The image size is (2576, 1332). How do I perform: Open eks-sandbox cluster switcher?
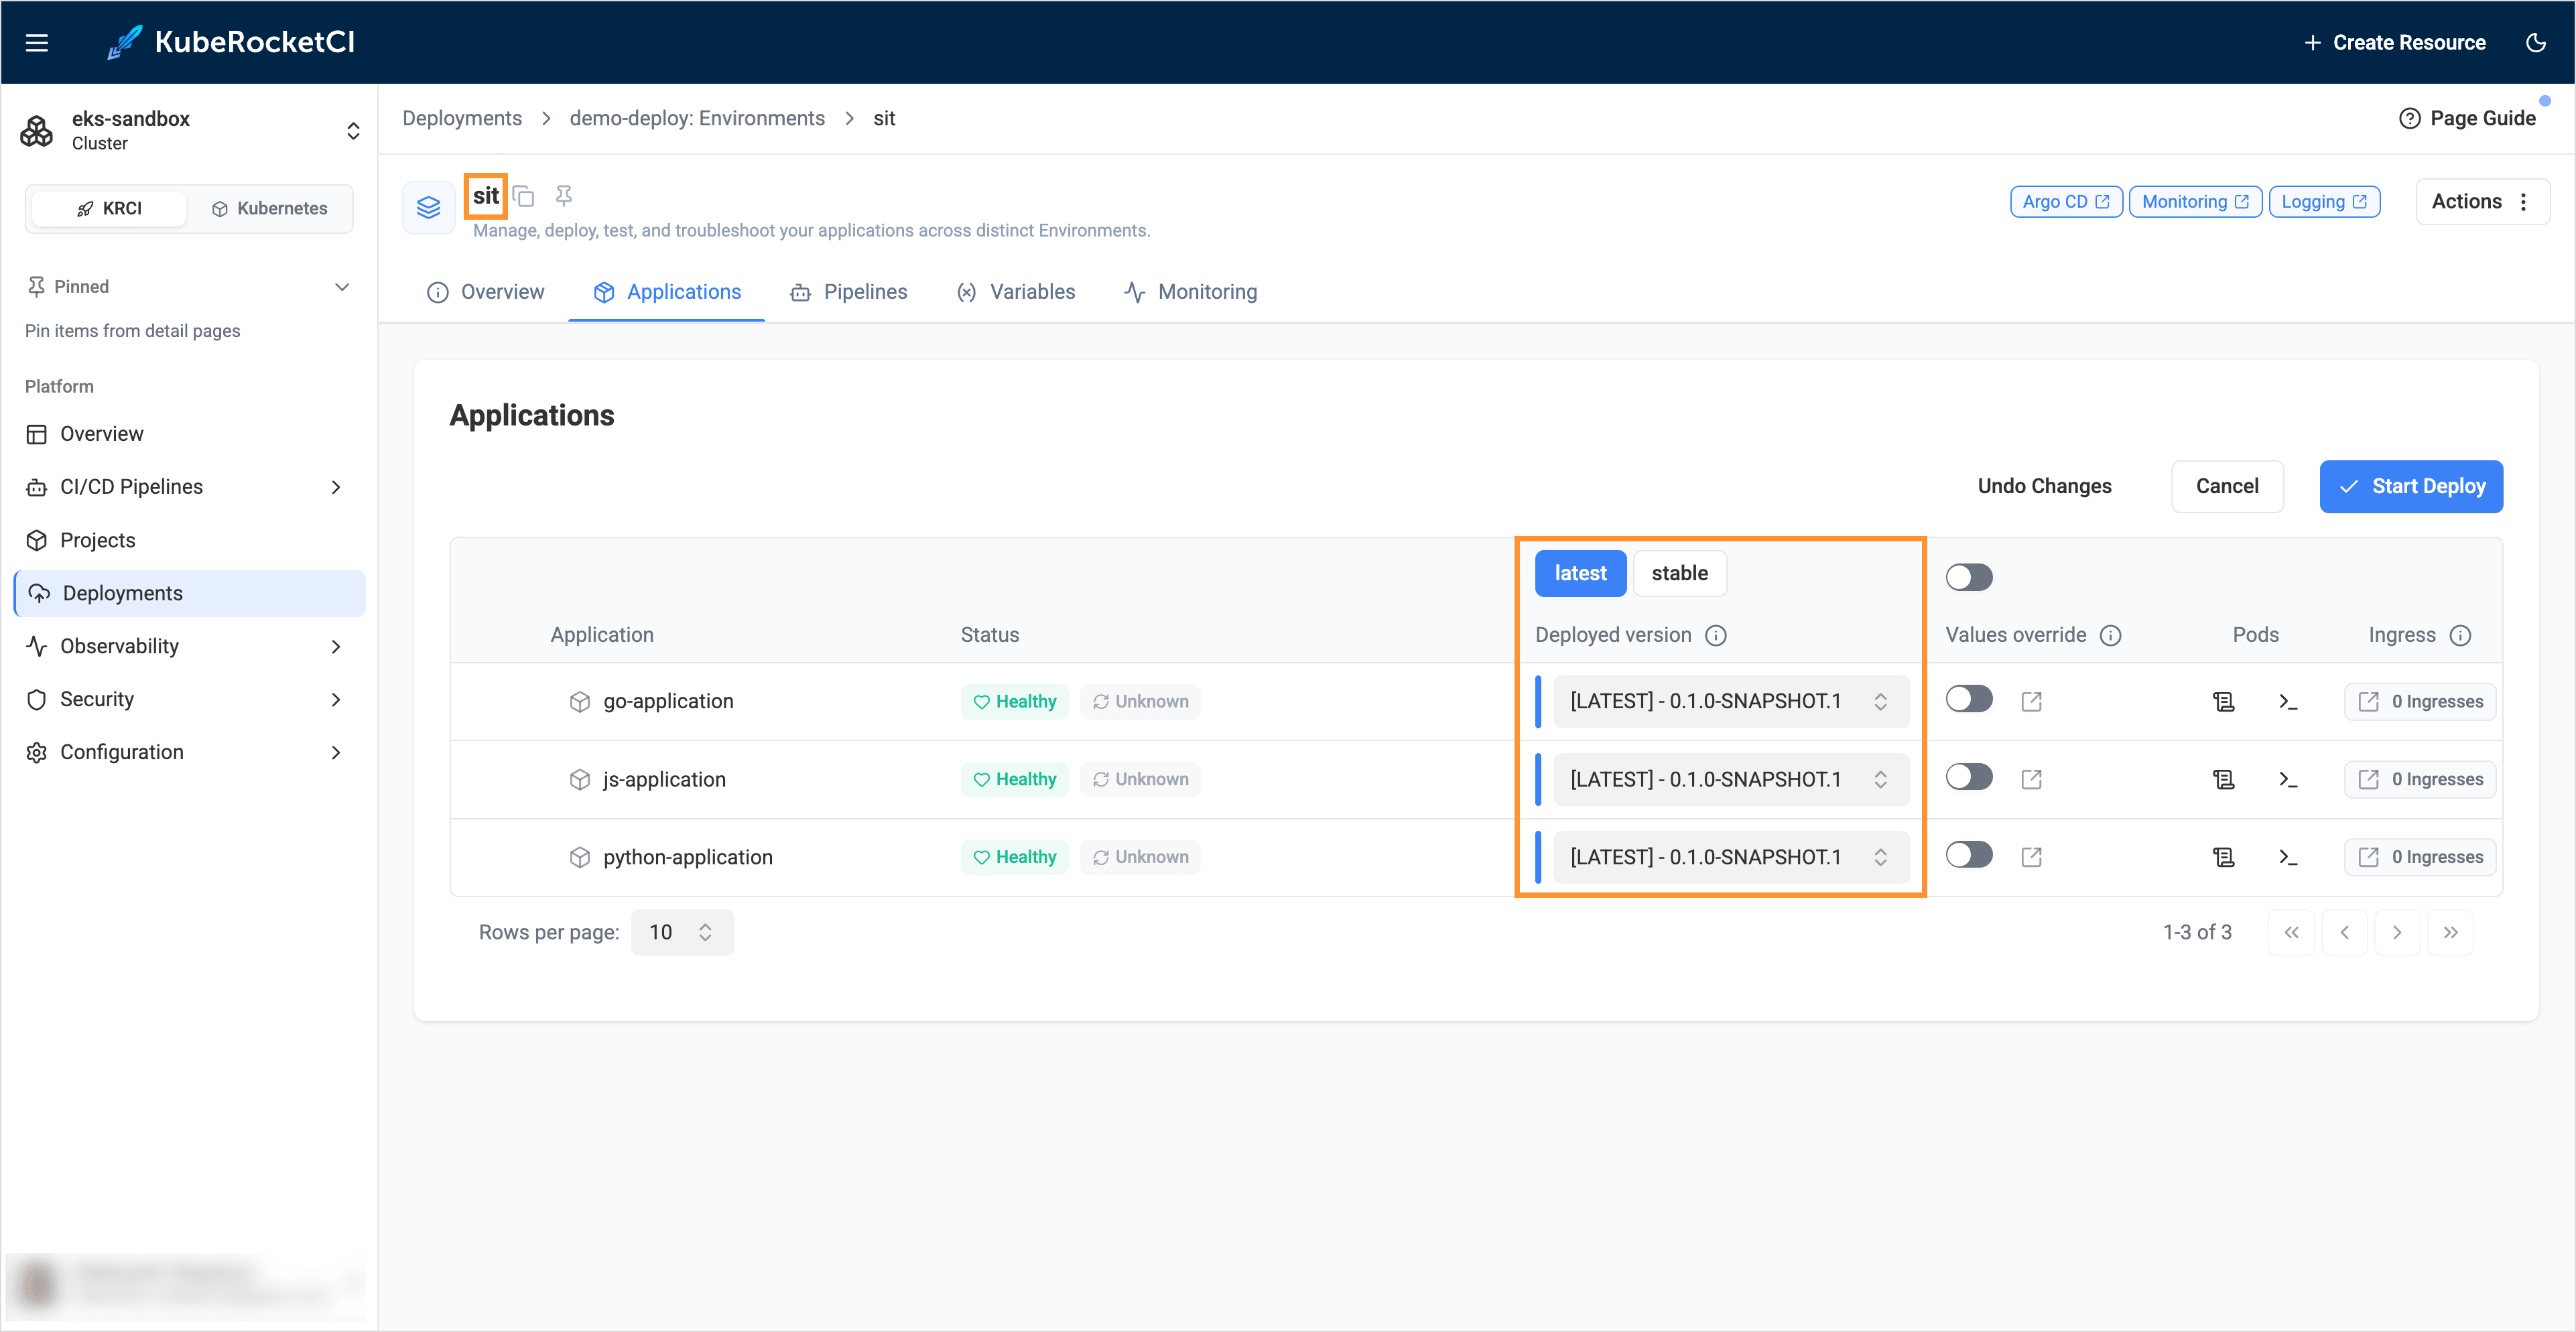(189, 131)
